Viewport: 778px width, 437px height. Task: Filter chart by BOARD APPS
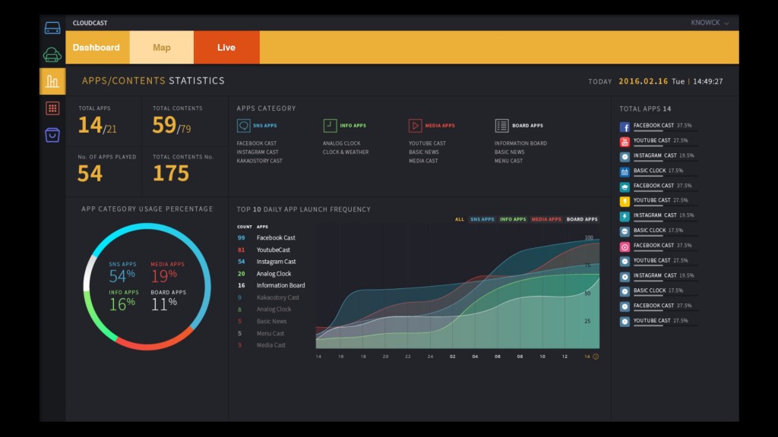tap(582, 219)
